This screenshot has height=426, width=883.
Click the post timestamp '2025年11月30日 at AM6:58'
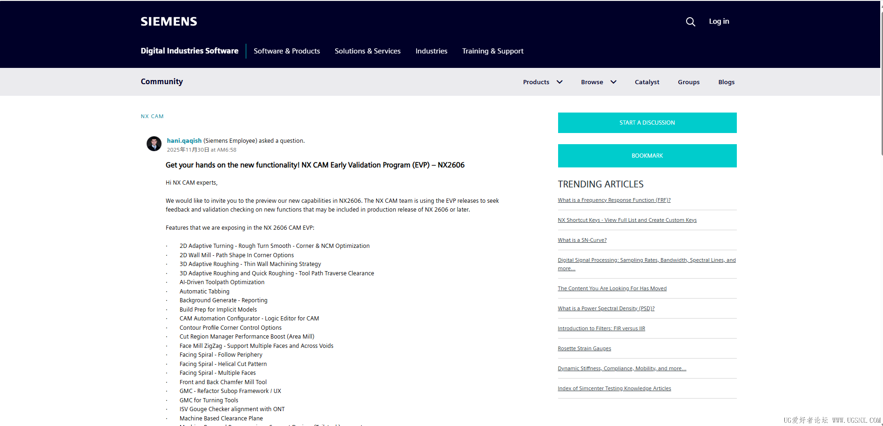(x=202, y=150)
